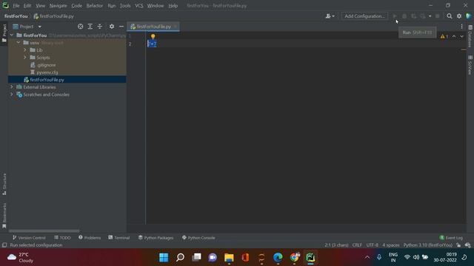Click the Run green play button

[395, 16]
